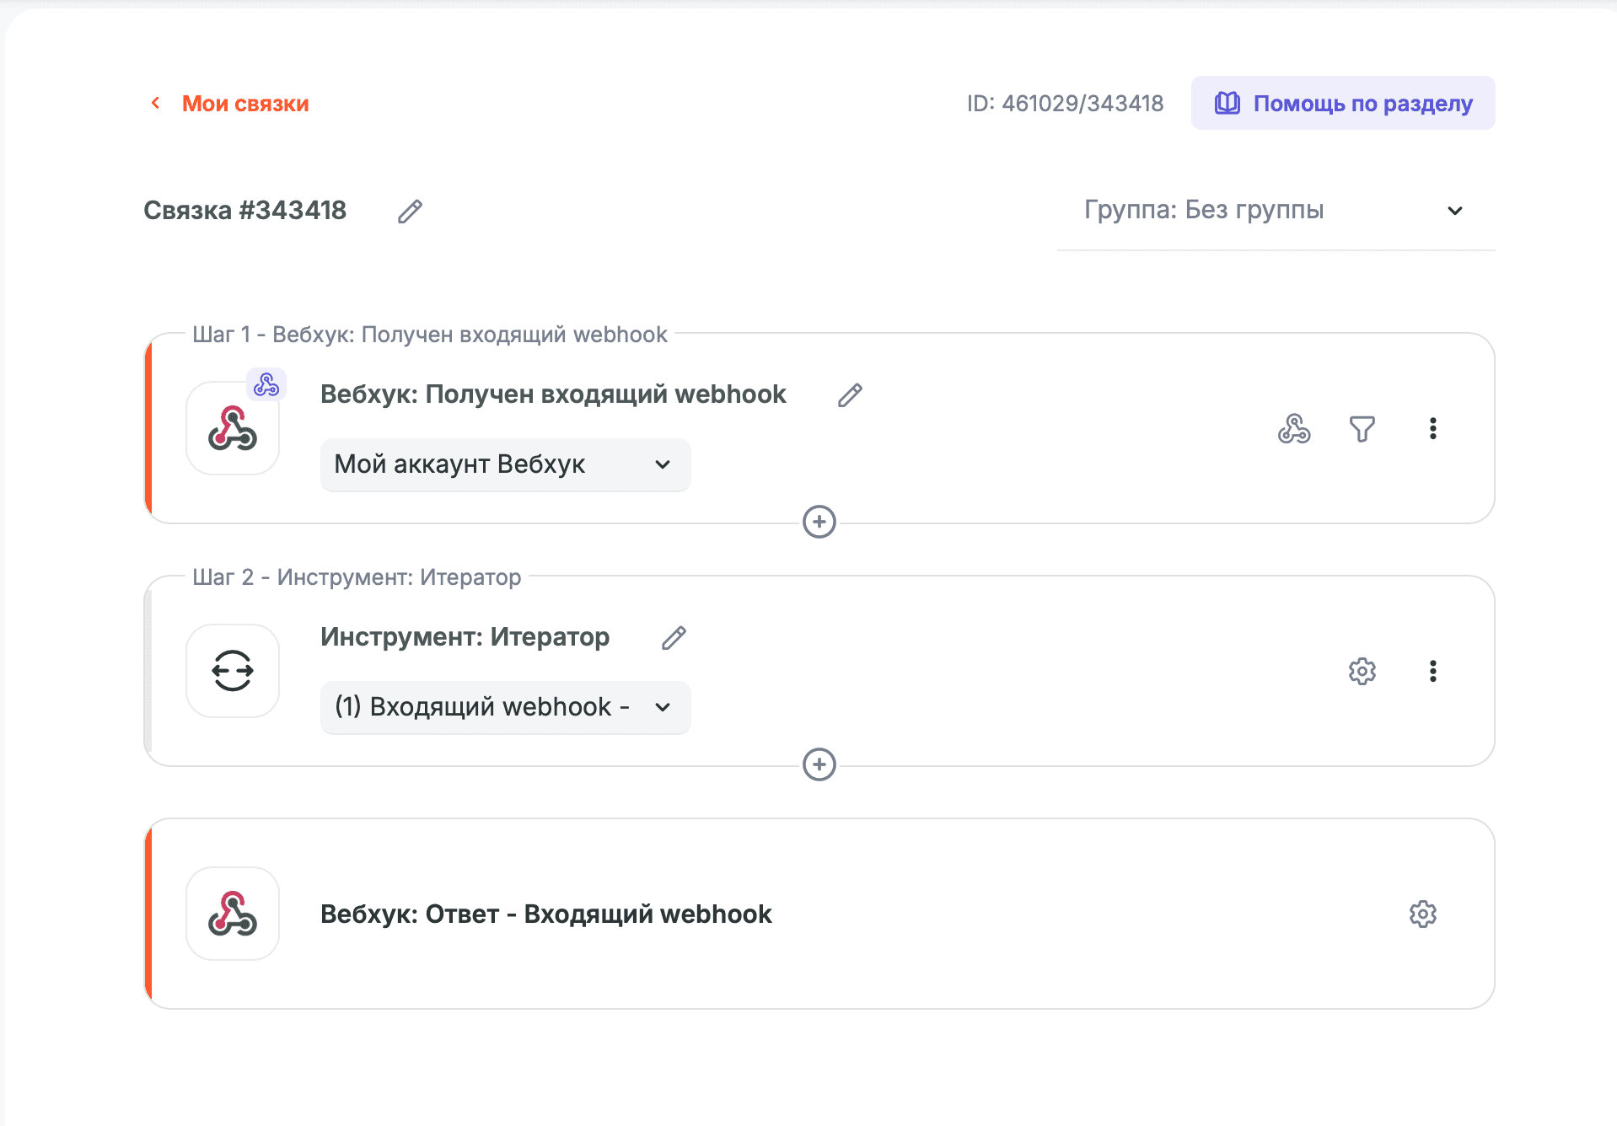
Task: Add a step between Шаг 1 and Шаг 2
Action: coord(818,523)
